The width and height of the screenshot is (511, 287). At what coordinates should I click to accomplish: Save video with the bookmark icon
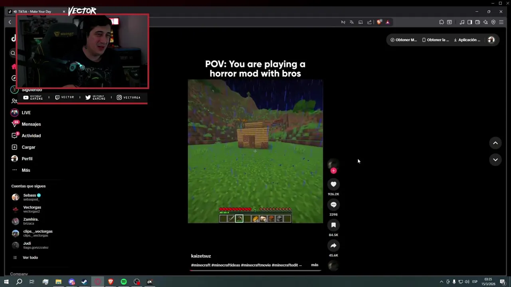[x=333, y=225]
